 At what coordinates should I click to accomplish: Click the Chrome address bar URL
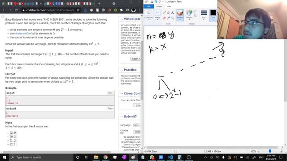coord(50,10)
